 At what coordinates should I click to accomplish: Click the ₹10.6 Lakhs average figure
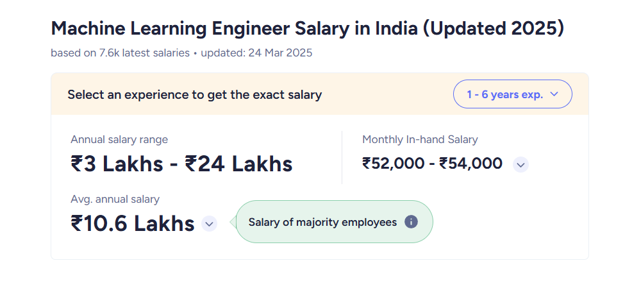point(133,224)
